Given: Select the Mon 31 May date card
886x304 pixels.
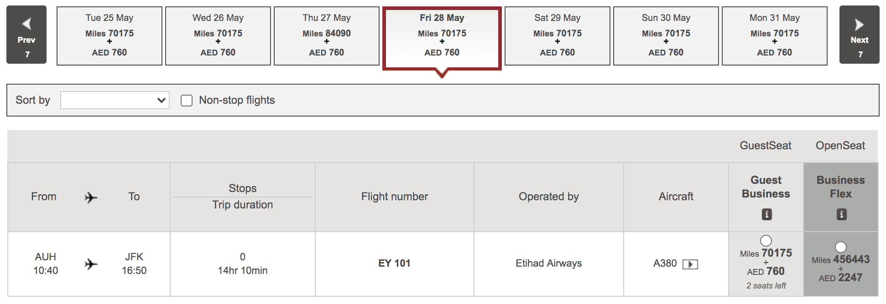Looking at the screenshot, I should [774, 35].
